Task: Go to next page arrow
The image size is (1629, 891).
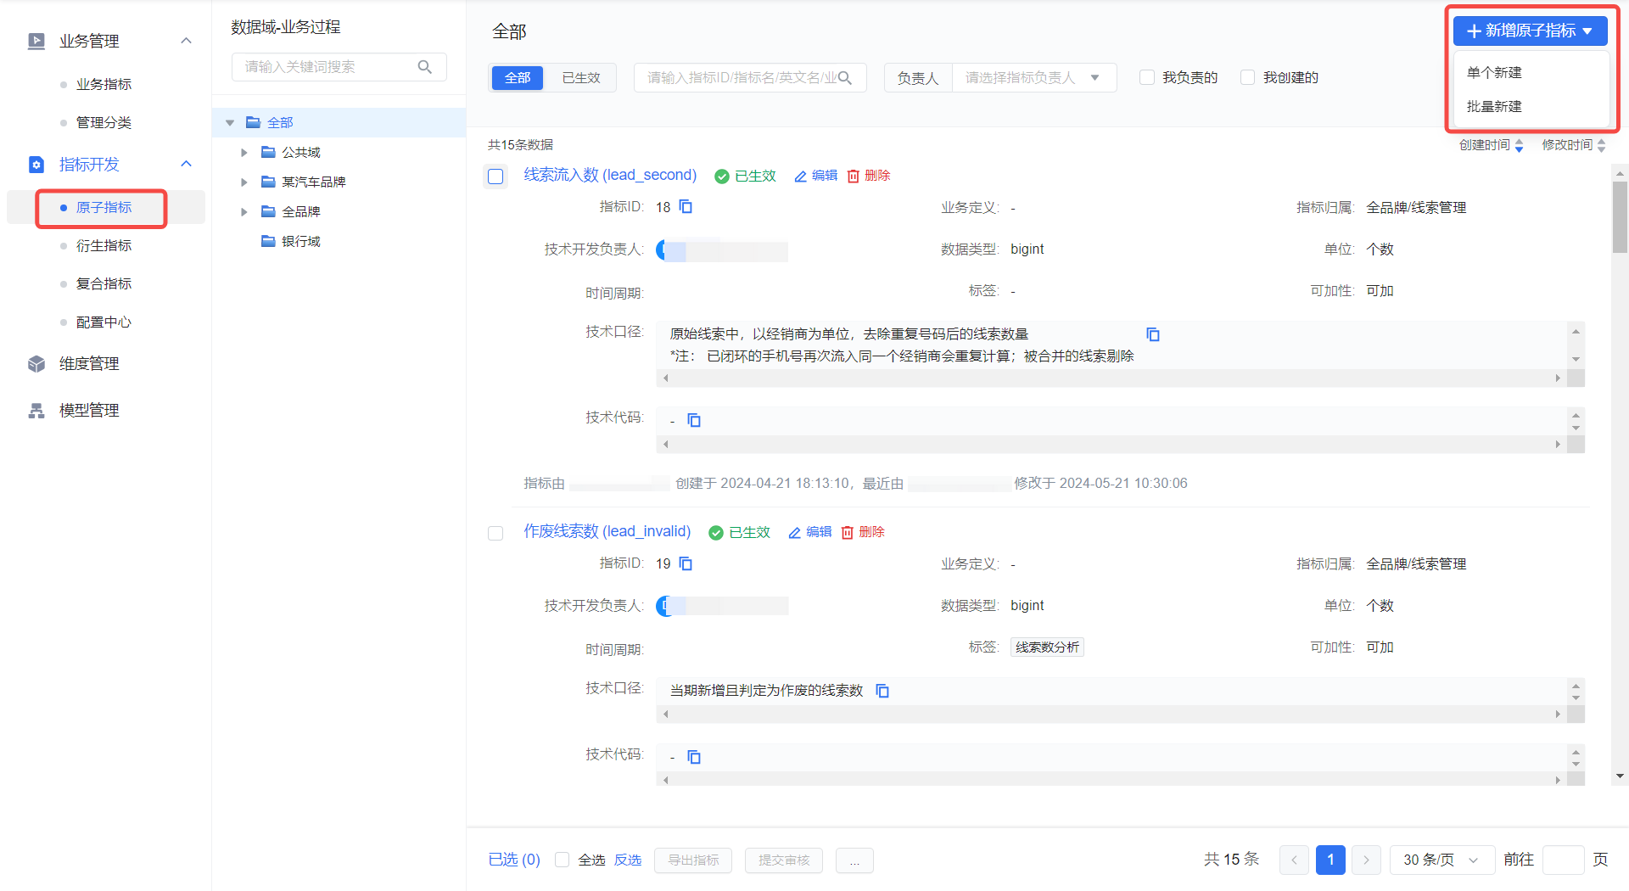Action: coord(1366,860)
